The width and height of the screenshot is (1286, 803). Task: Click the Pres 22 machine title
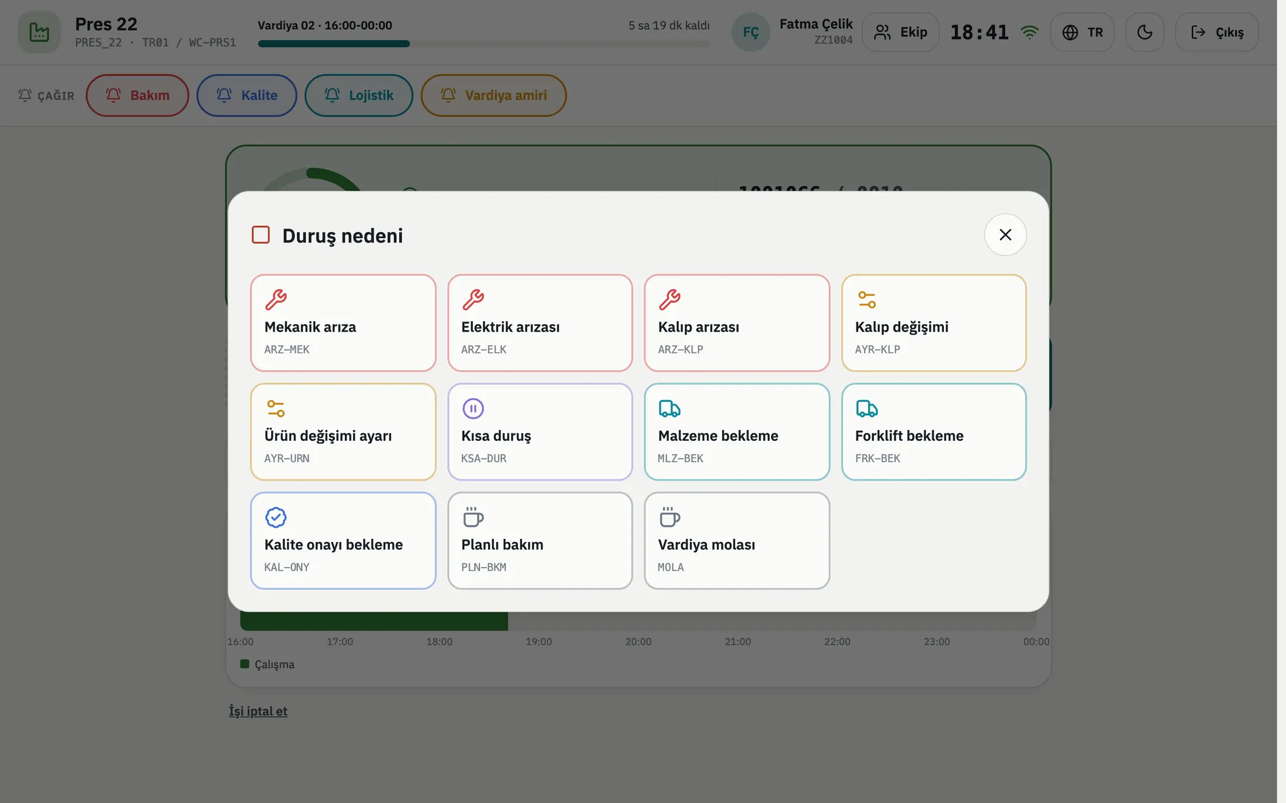[x=106, y=24]
